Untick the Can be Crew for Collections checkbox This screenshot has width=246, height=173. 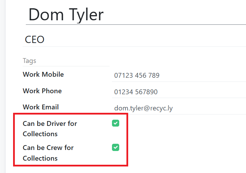(x=115, y=148)
